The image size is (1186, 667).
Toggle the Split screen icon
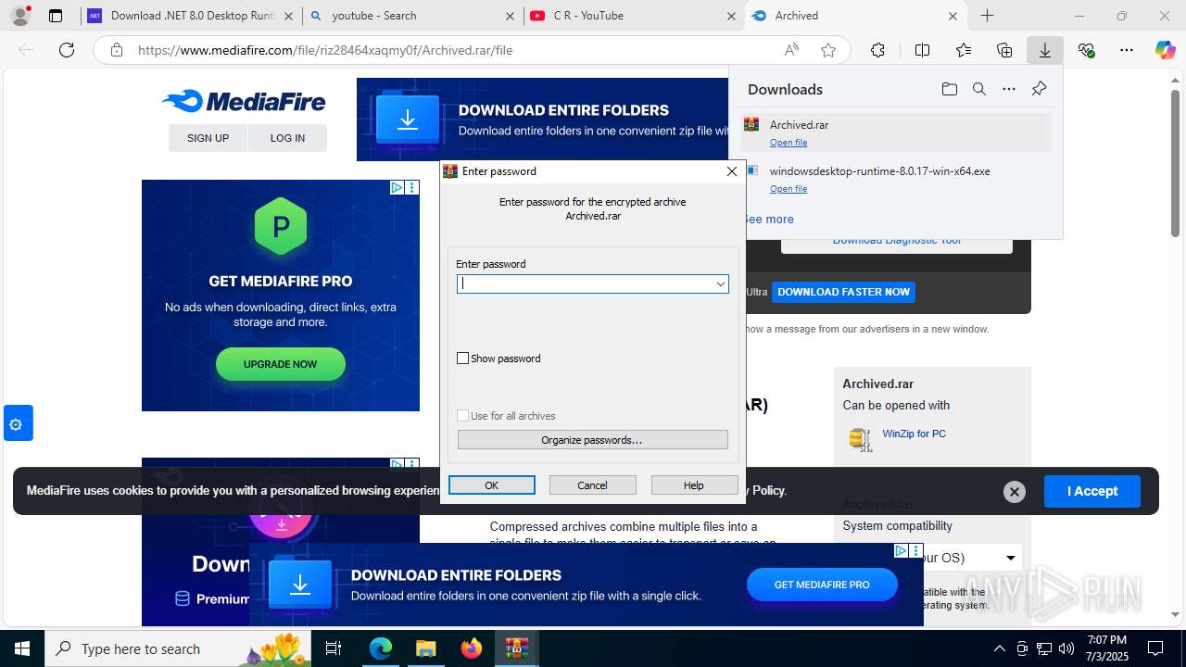922,50
